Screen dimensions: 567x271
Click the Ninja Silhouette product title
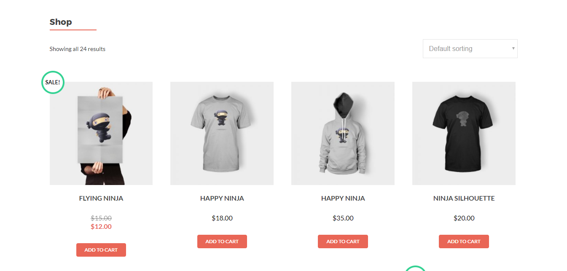(464, 198)
